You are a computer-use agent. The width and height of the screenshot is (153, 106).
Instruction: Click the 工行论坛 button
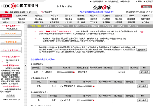(11, 95)
